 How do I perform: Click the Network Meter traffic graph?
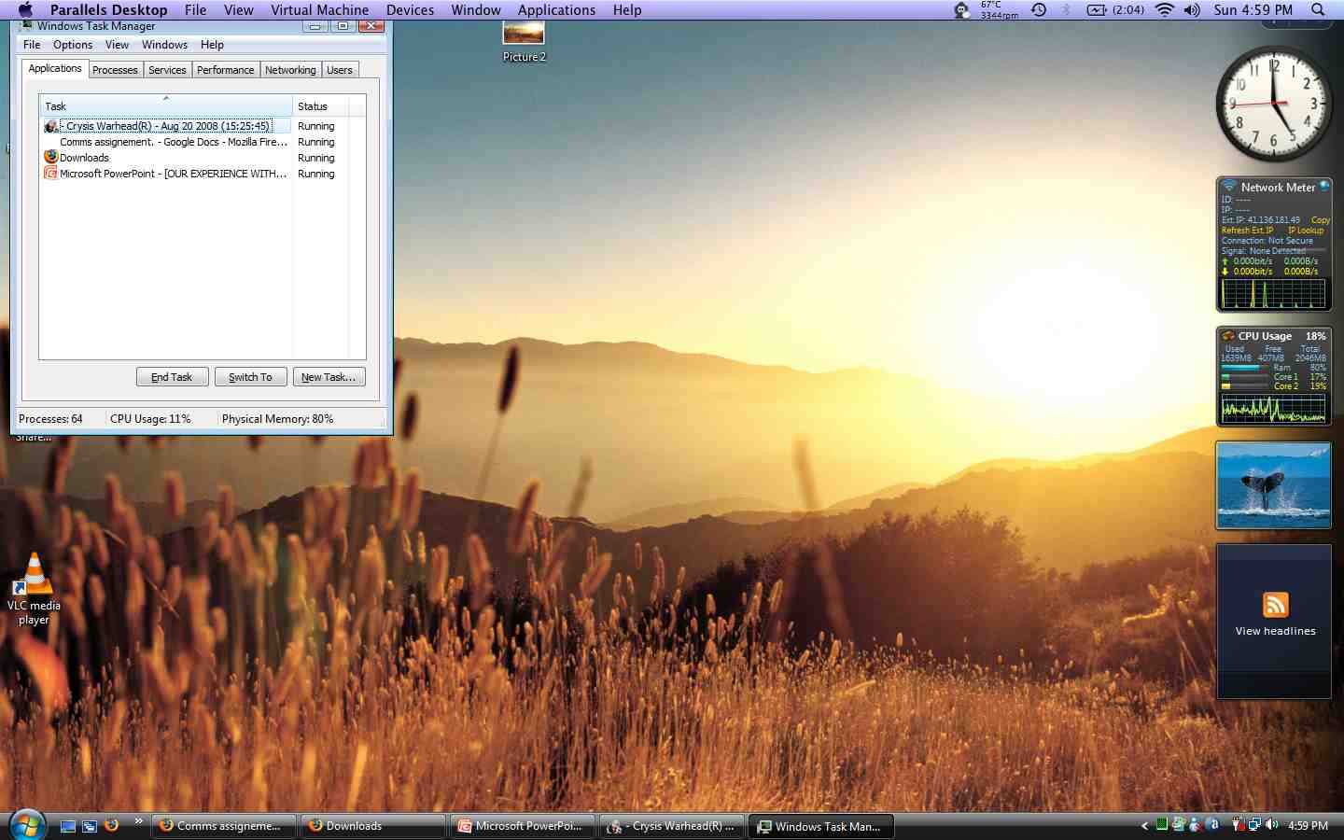1273,293
